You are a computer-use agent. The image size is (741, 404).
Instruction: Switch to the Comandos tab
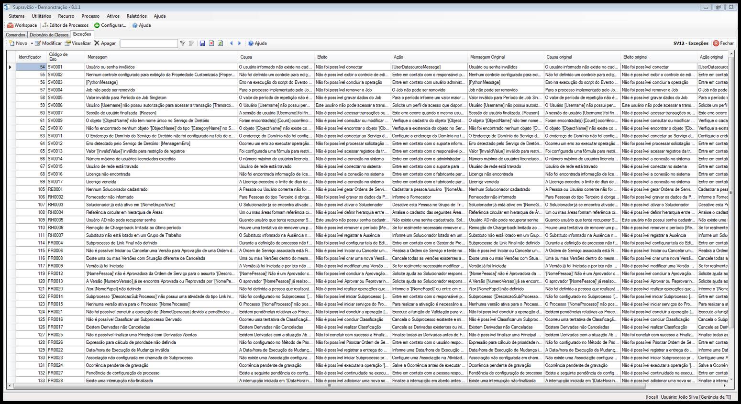tap(15, 35)
